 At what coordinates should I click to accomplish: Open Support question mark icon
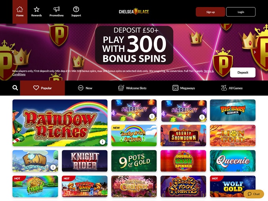point(76,9)
